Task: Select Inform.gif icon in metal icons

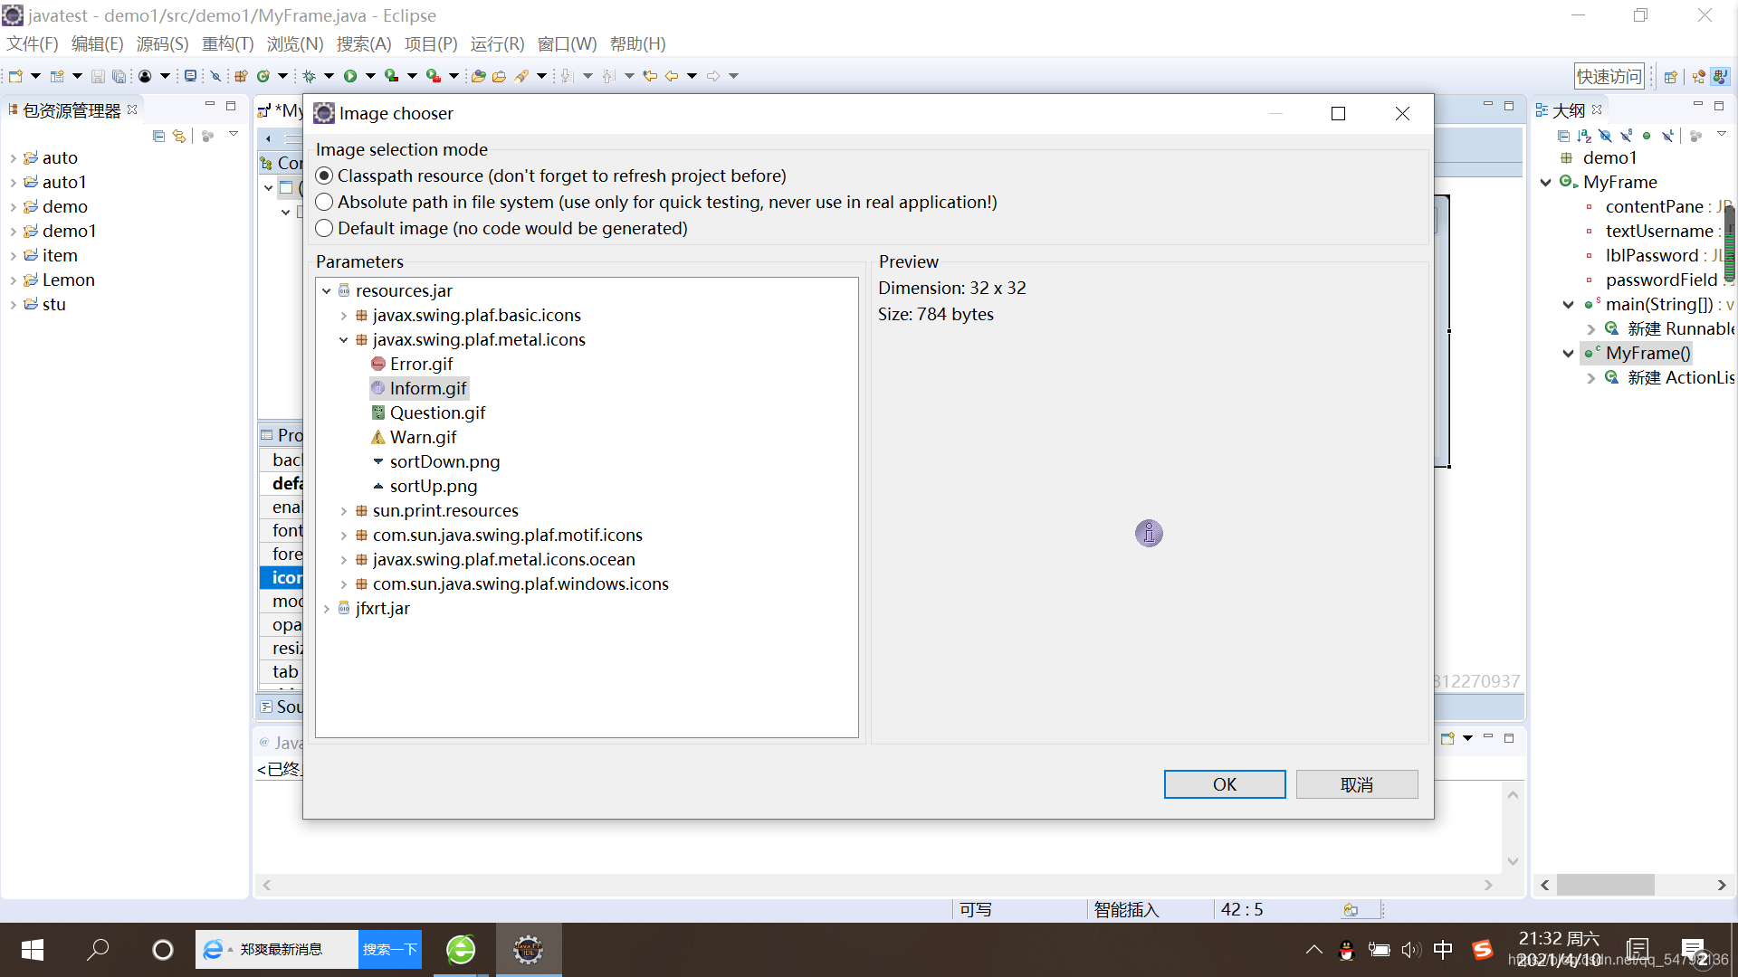Action: pos(427,388)
